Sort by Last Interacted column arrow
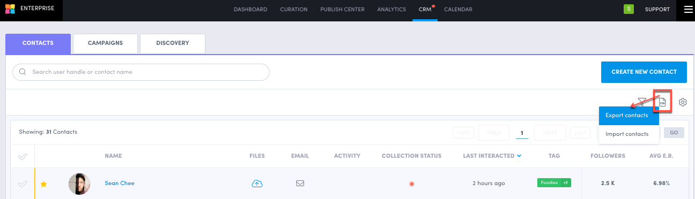 point(519,156)
